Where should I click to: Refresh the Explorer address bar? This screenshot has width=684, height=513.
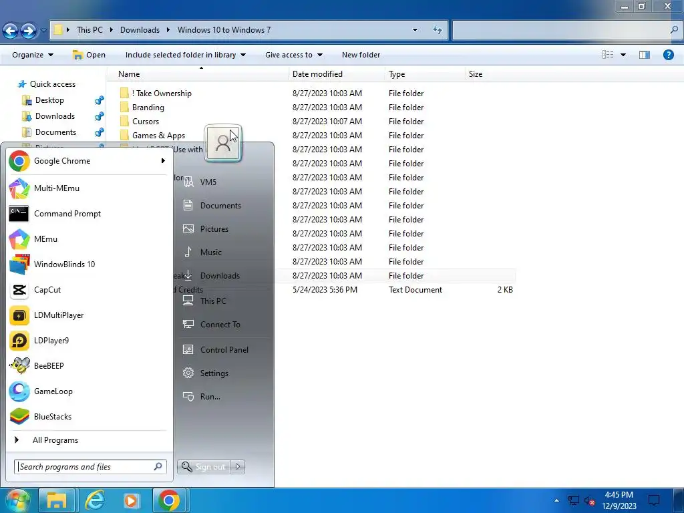click(437, 29)
